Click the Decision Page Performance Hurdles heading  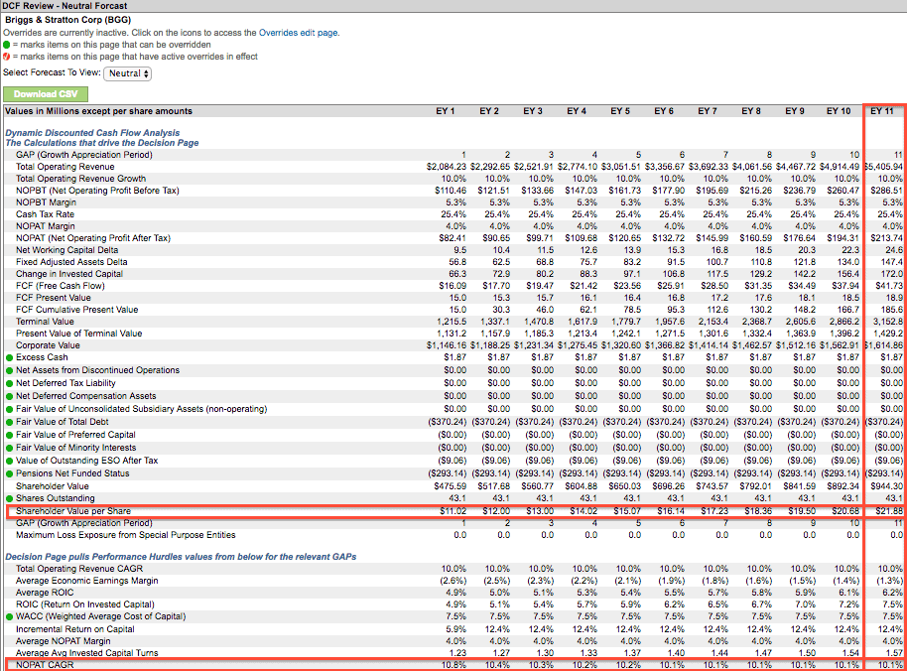181,557
